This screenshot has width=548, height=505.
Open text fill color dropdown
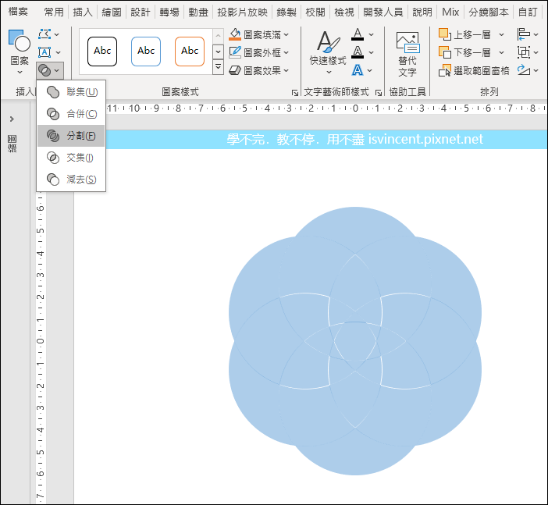coord(371,34)
